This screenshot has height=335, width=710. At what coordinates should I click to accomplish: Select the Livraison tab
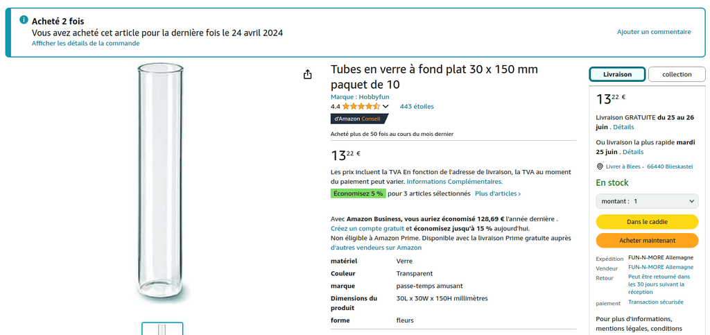[617, 74]
